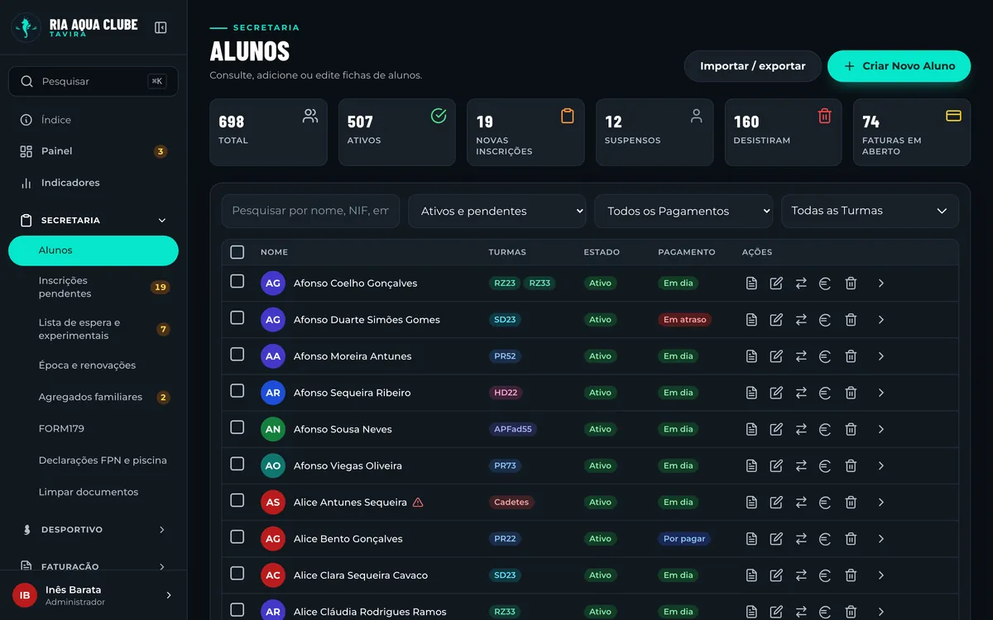Go to Agregados familiares
The height and width of the screenshot is (620, 993).
coord(93,397)
